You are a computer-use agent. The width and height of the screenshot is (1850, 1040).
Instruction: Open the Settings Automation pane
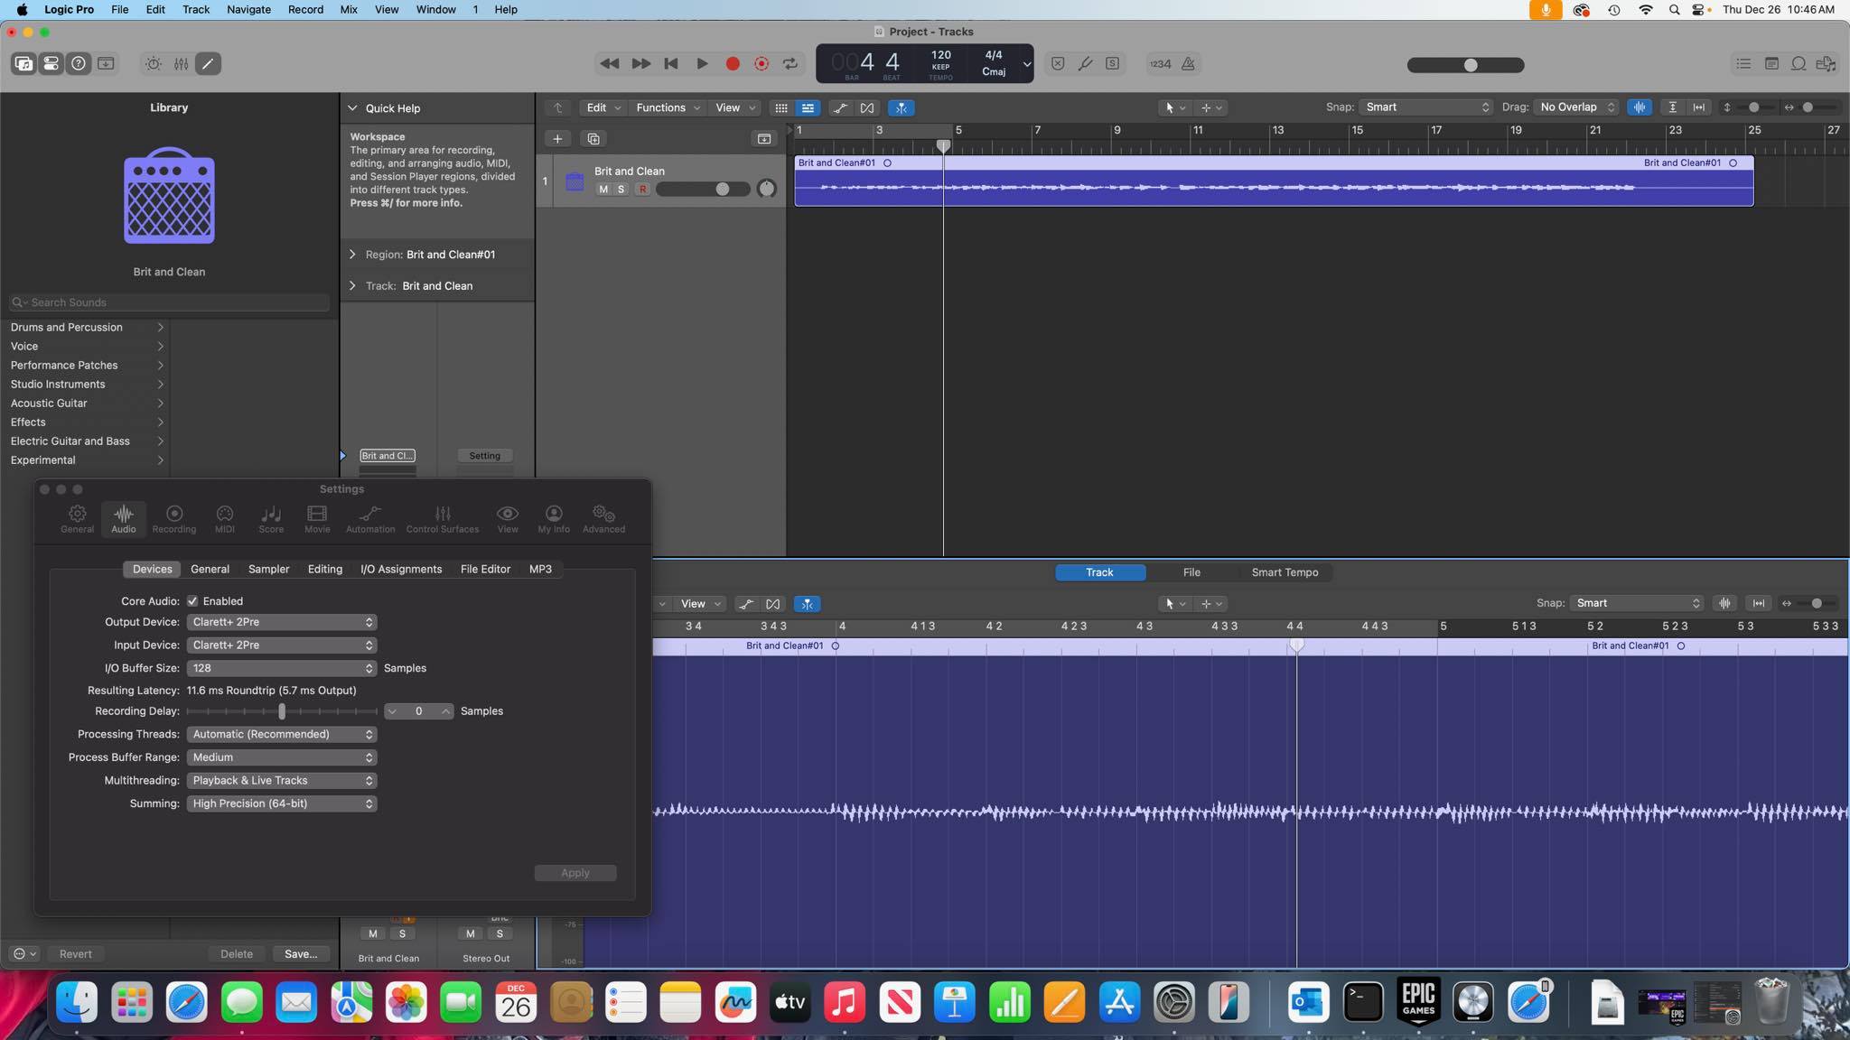[370, 519]
